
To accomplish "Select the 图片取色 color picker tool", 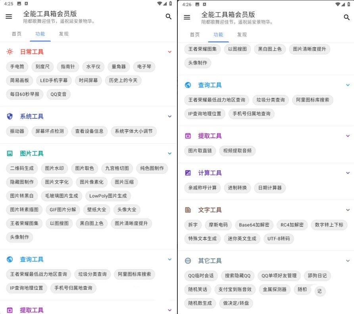I will (x=85, y=168).
